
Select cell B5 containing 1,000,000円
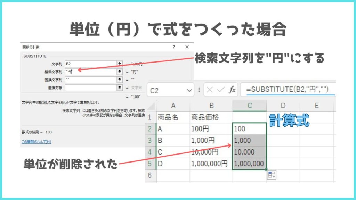click(x=211, y=163)
